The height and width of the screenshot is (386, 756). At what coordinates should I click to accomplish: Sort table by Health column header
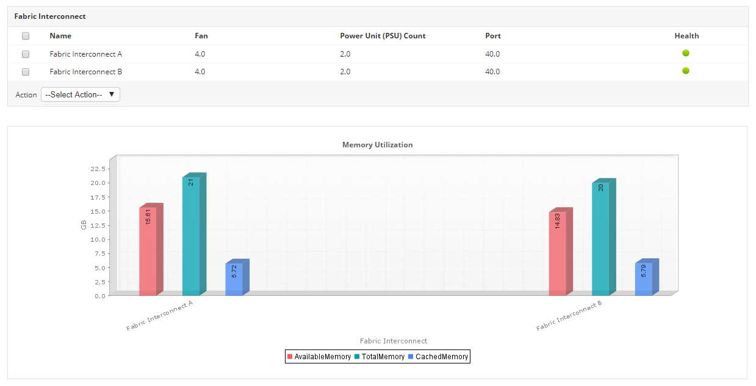click(x=686, y=36)
